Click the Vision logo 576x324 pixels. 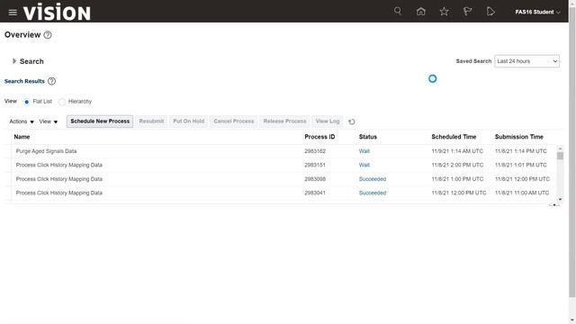click(57, 12)
